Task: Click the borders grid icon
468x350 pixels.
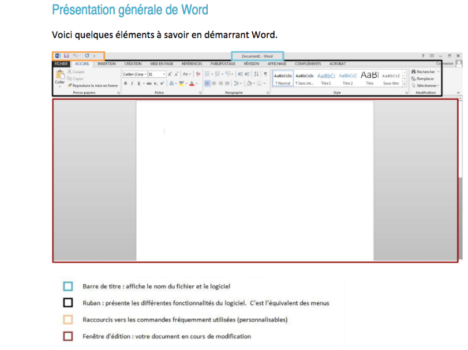Action: [x=259, y=84]
